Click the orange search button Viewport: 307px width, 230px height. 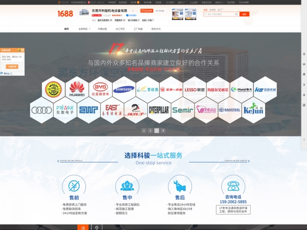click(x=244, y=14)
